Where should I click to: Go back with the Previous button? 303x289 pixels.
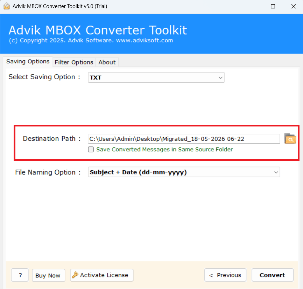(225, 275)
